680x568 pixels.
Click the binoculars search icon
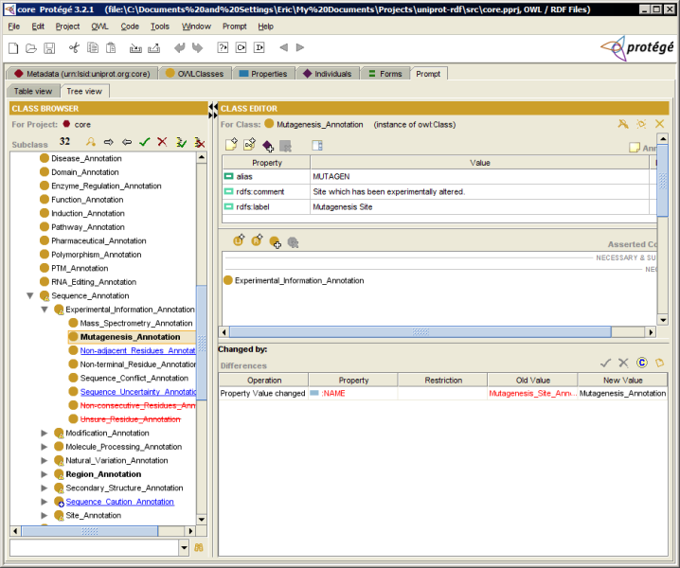pos(199,547)
